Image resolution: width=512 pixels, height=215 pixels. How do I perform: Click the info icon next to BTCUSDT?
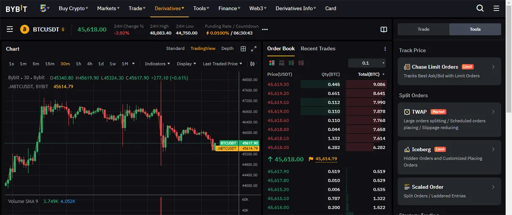(x=63, y=30)
